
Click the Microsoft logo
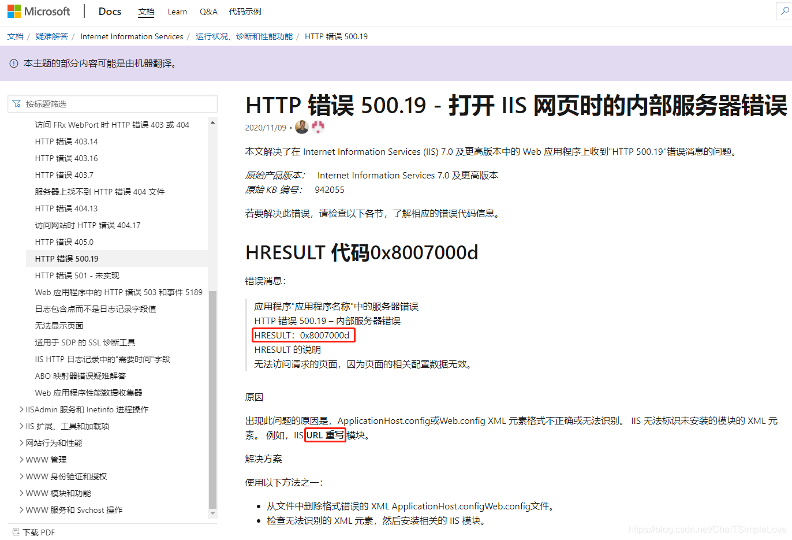coord(38,12)
